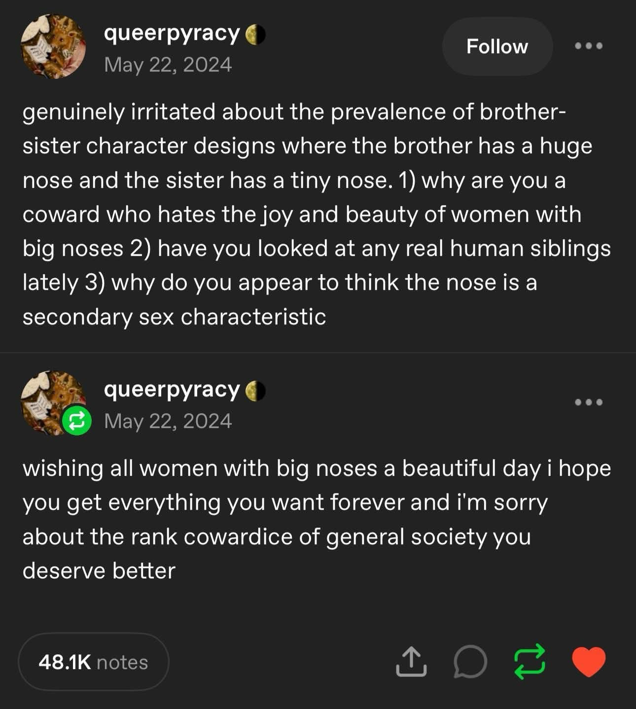Open the May 22, 2024 date on the reblog
This screenshot has width=636, height=709.
[x=168, y=421]
